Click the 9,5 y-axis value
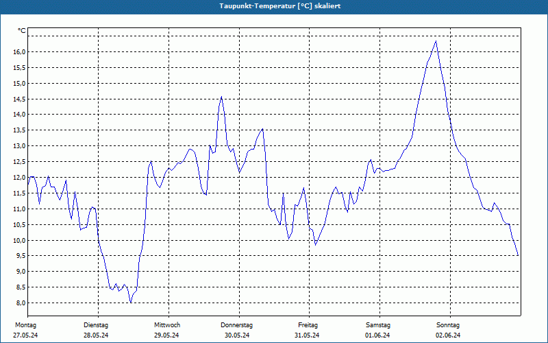The height and width of the screenshot is (343, 548). (21, 256)
